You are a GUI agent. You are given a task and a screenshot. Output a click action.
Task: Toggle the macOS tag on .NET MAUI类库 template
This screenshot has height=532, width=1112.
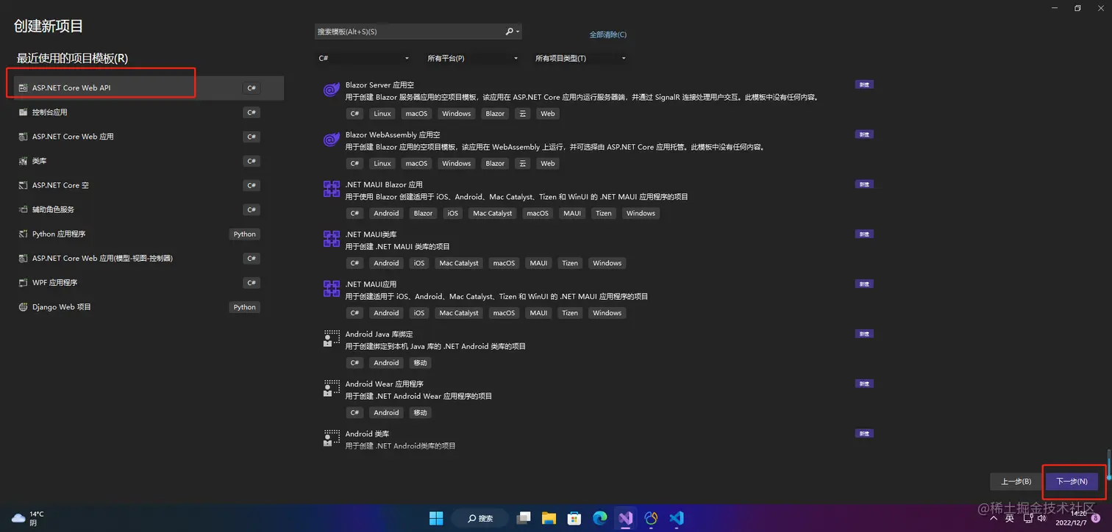click(504, 262)
